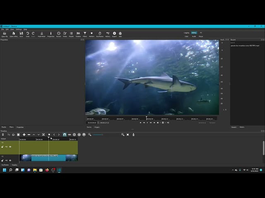Click the Export toolbar icon
This screenshot has width=265, height=198.
coord(114,35)
